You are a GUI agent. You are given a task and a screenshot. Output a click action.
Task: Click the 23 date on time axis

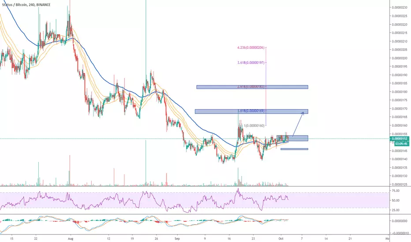click(253, 238)
